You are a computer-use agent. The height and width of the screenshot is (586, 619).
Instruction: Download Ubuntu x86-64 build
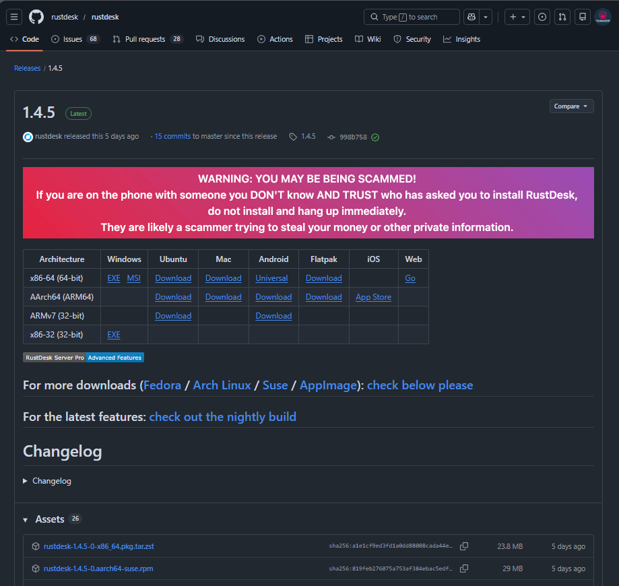click(x=173, y=278)
